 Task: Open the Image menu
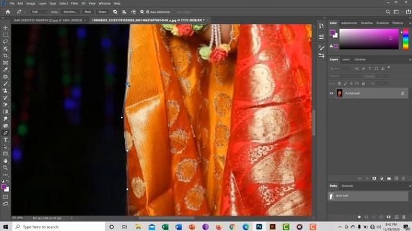[x=31, y=3]
